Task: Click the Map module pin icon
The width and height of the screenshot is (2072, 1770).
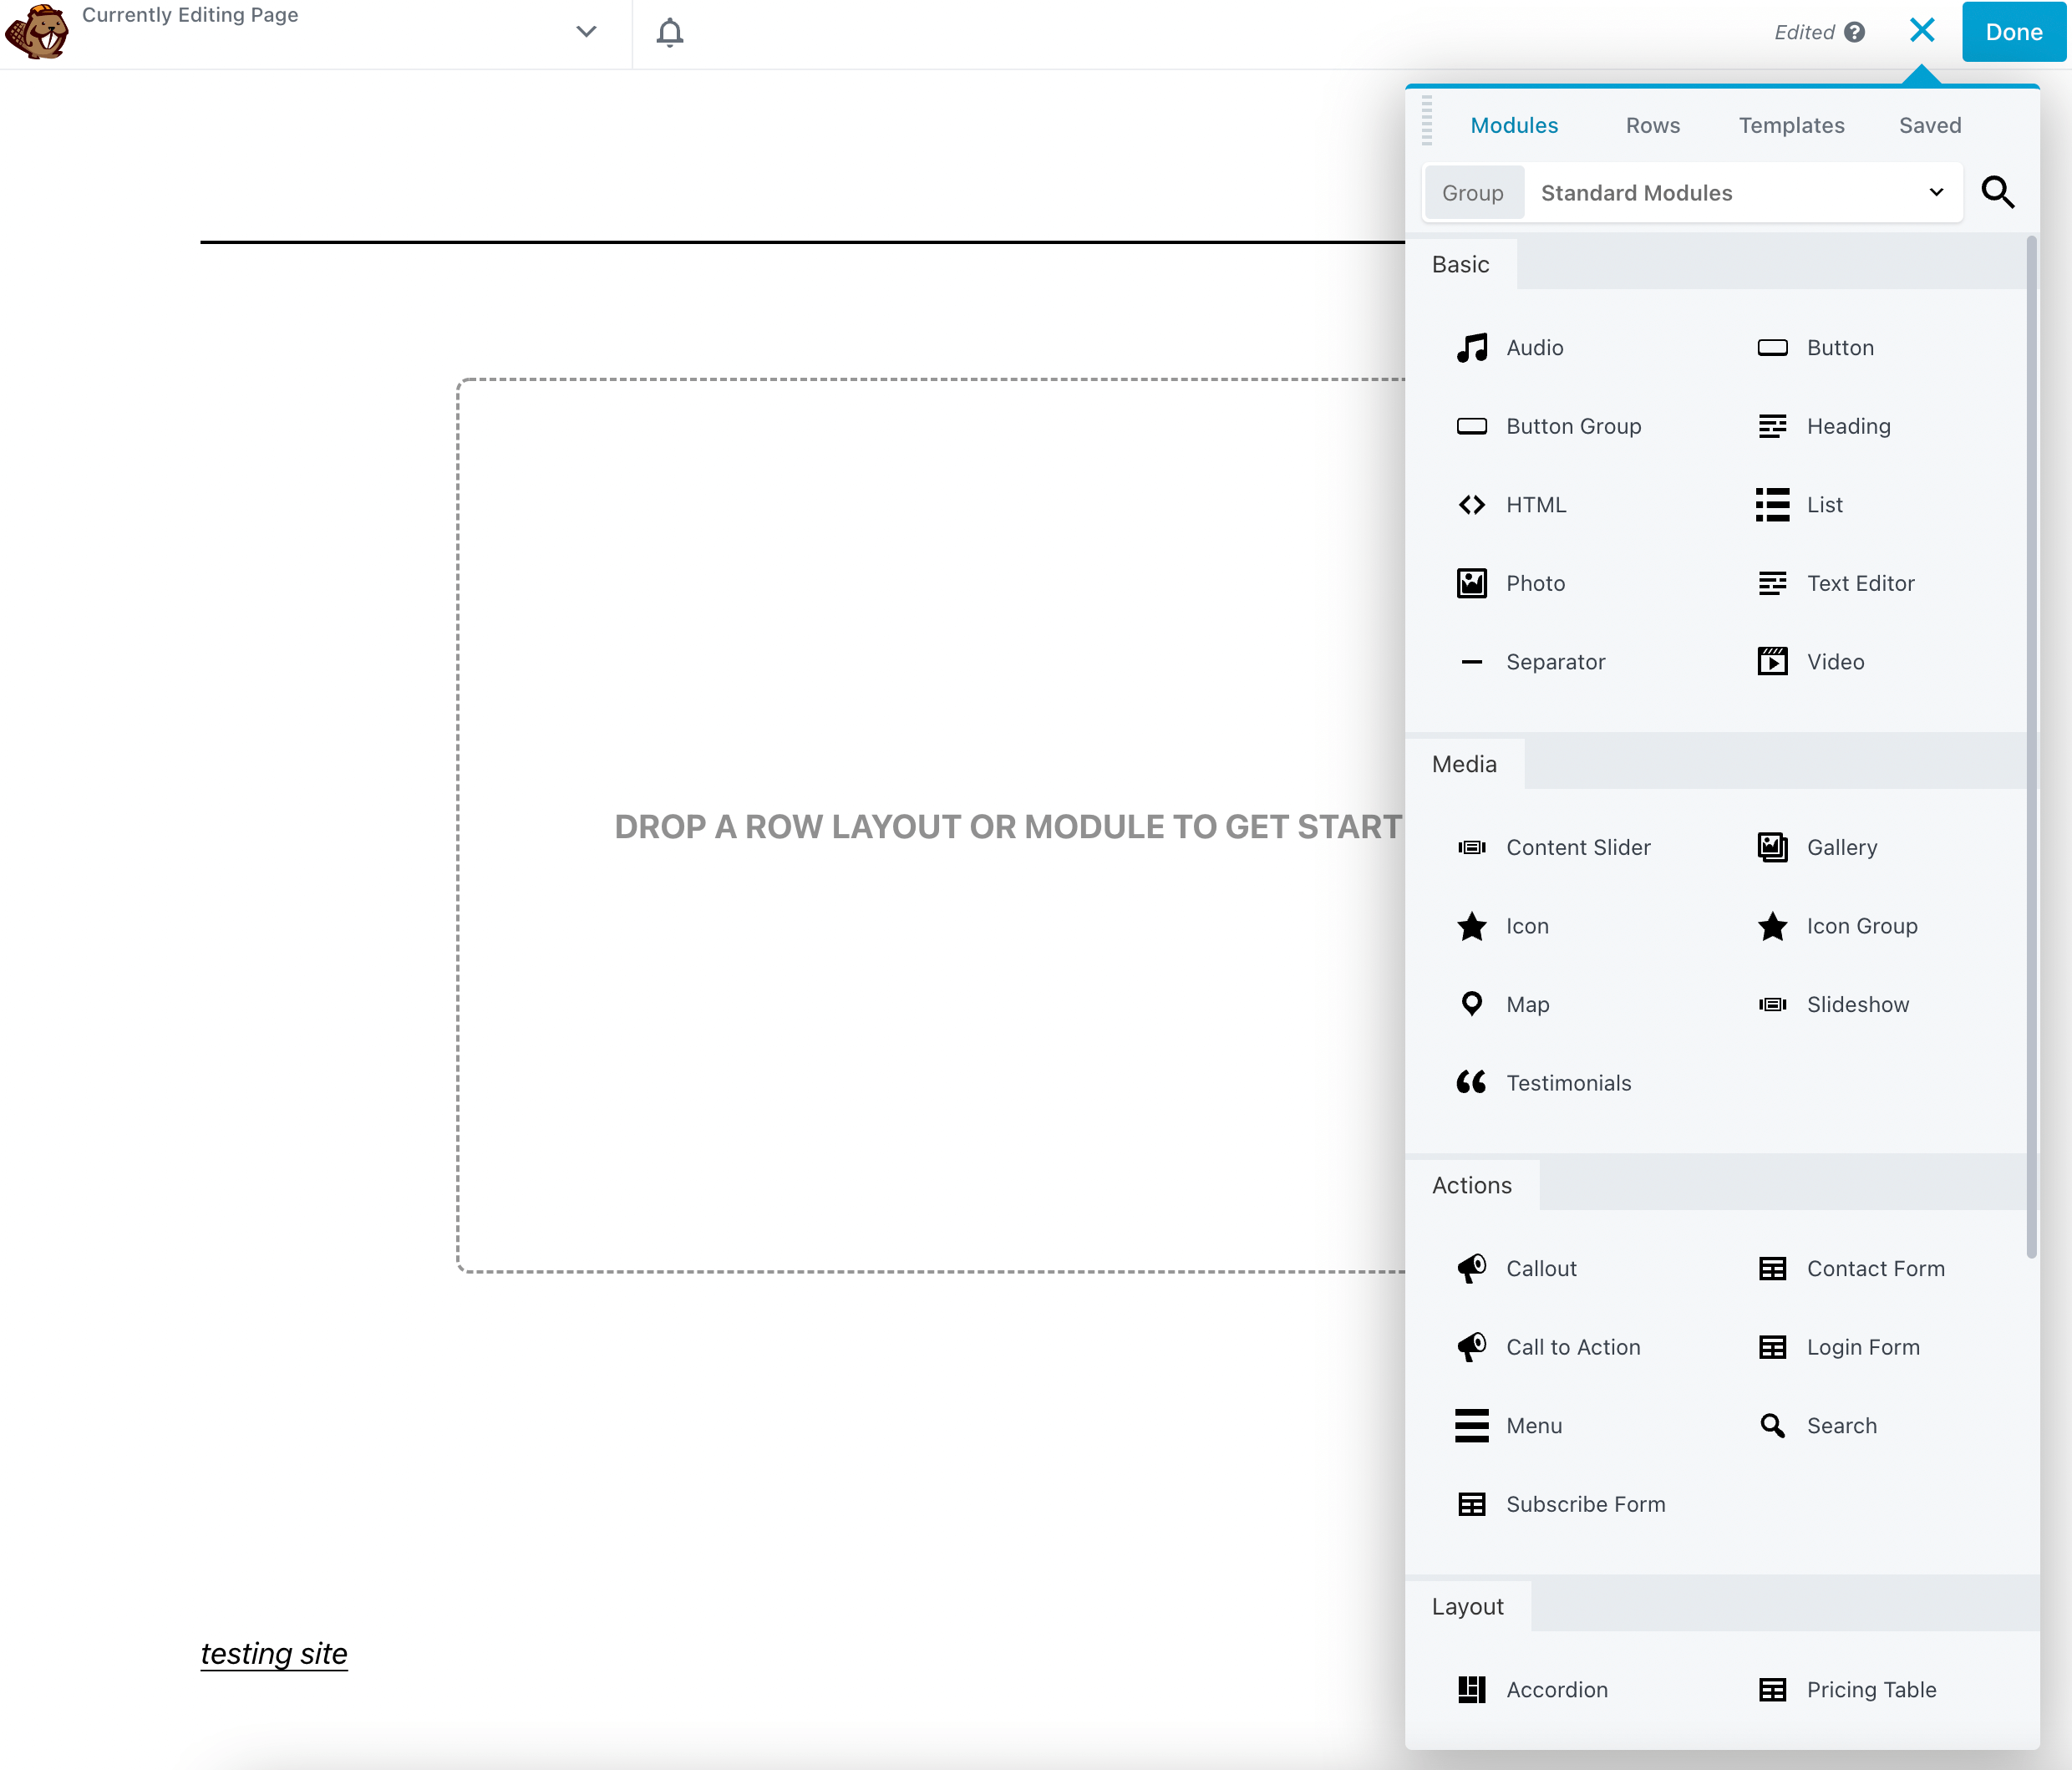Action: click(x=1471, y=1004)
